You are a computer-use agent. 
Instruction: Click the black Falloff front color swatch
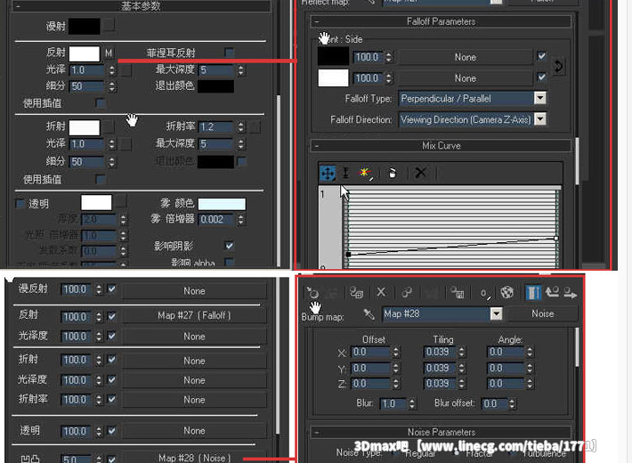pos(333,56)
